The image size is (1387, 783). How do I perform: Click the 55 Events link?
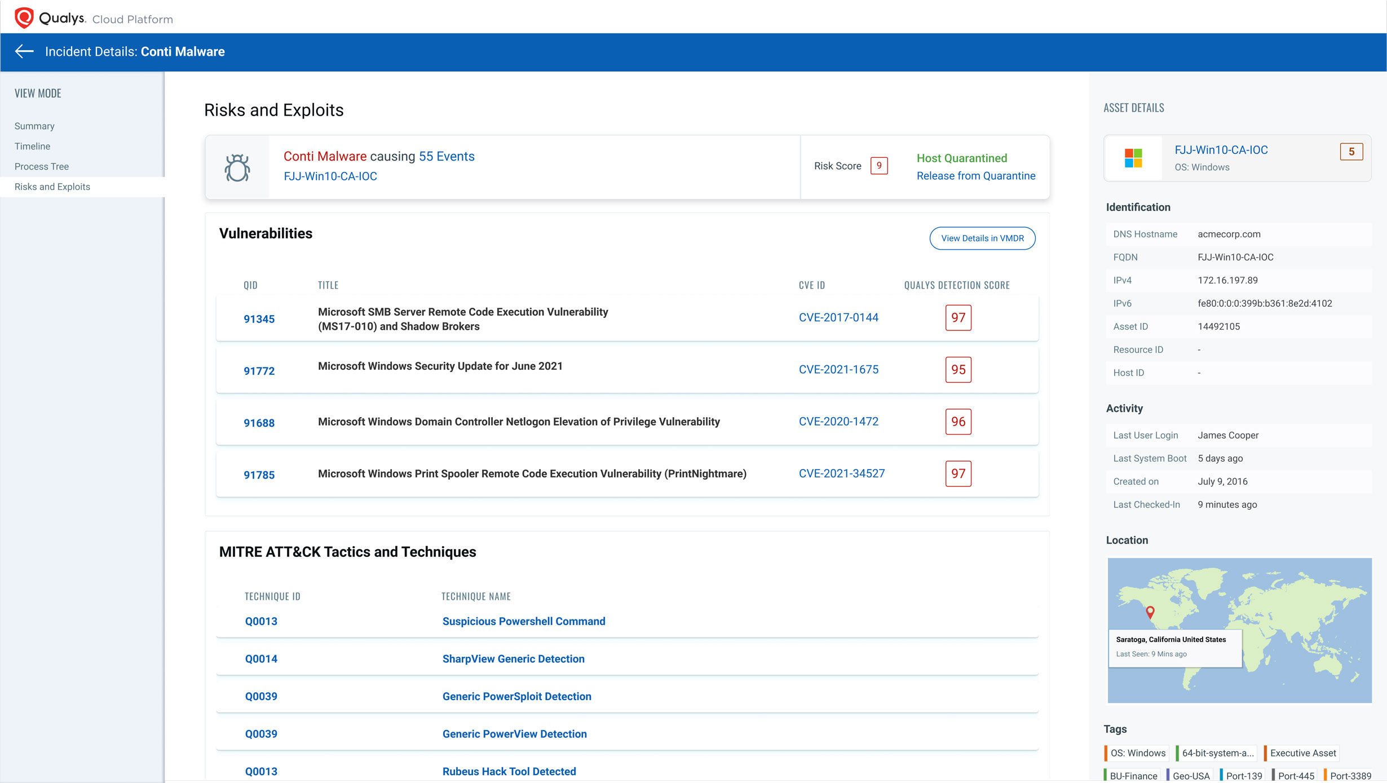point(447,156)
